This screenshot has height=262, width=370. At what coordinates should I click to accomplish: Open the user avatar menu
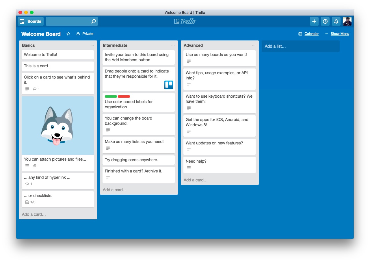347,21
